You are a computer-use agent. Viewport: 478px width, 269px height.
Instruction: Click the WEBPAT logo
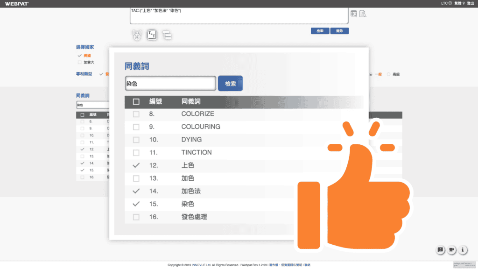tap(16, 3)
